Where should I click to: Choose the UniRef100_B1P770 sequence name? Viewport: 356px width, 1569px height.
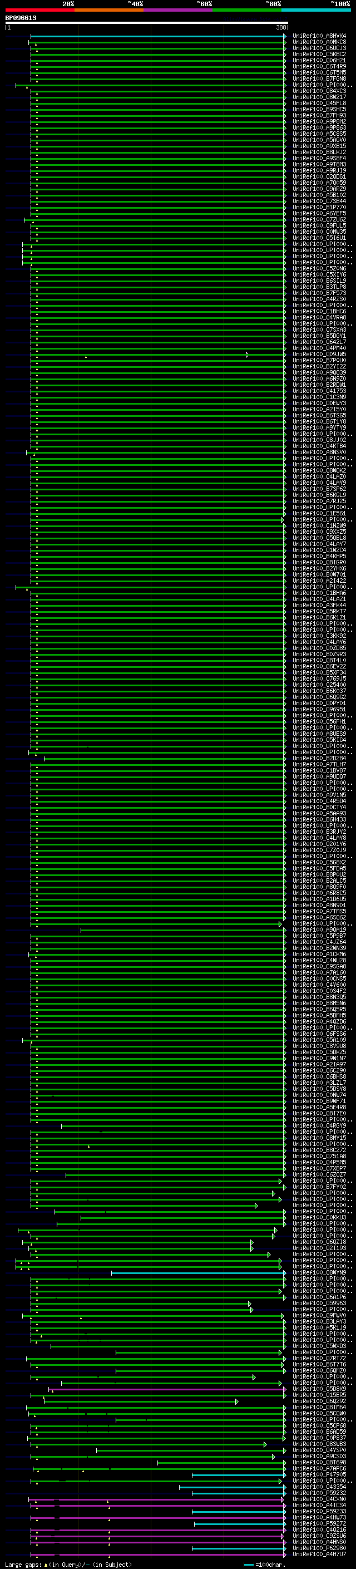click(319, 207)
